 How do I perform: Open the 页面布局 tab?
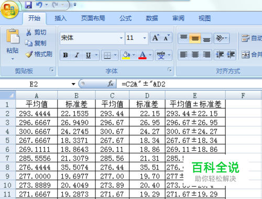(x=93, y=18)
